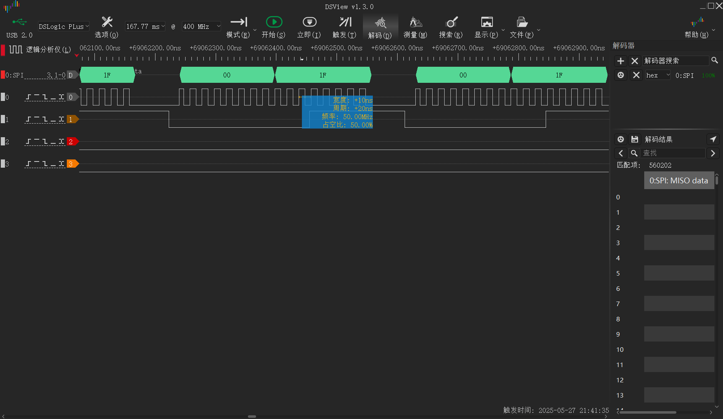Click the bottom waveform horizontal scroll handle
The image size is (723, 419).
pyautogui.click(x=252, y=417)
